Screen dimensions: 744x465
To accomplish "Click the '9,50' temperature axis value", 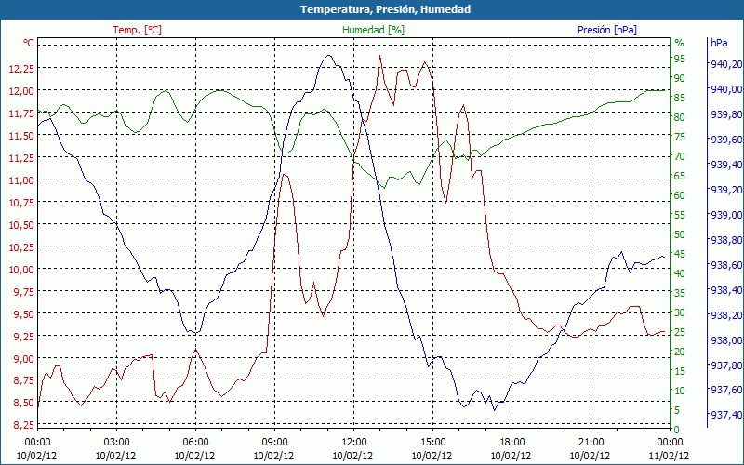I will [x=24, y=313].
